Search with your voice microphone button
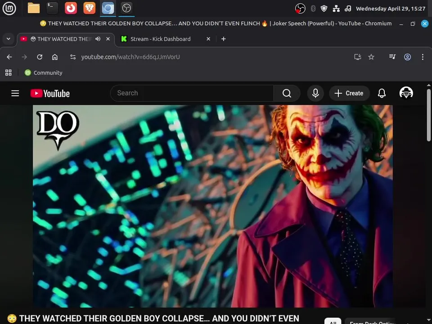This screenshot has width=432, height=324. coord(315,93)
